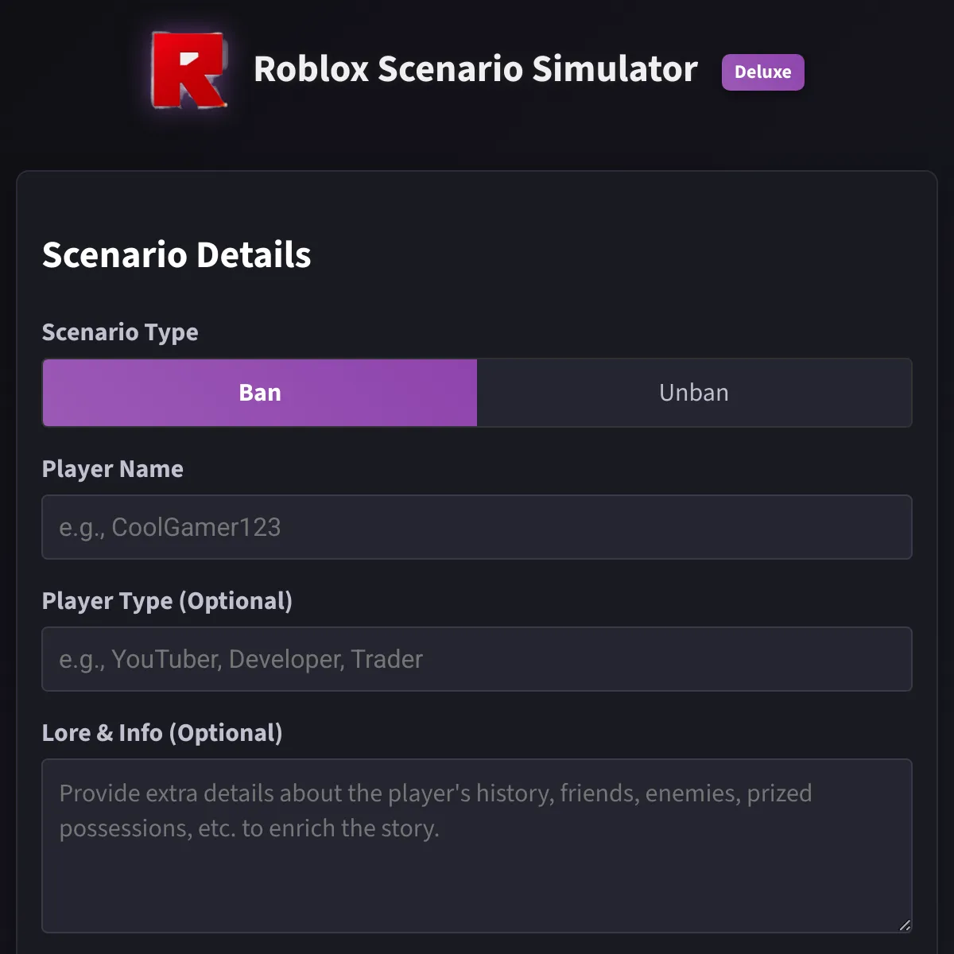Click the Scenario Type label
Image resolution: width=954 pixels, height=954 pixels.
120,332
